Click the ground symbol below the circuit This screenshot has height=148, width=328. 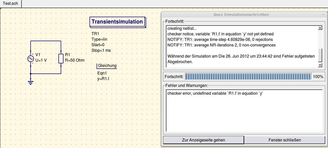click(x=31, y=82)
